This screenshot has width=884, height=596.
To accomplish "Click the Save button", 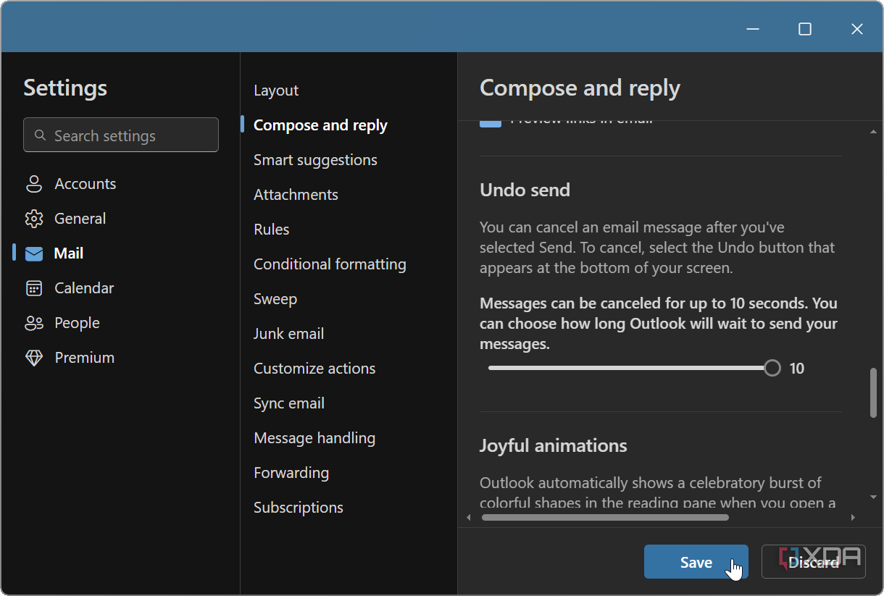I will pos(696,562).
